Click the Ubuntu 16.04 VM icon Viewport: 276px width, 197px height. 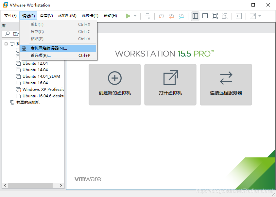pyautogui.click(x=18, y=83)
